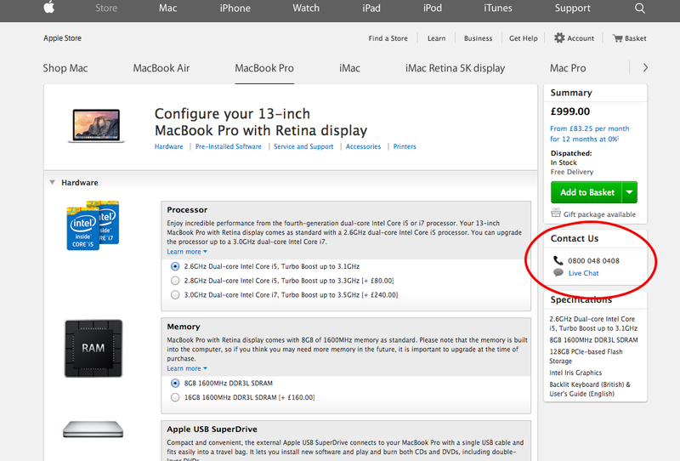Viewport: 680px width, 461px height.
Task: Open the iPhone menu item
Action: pyautogui.click(x=235, y=9)
